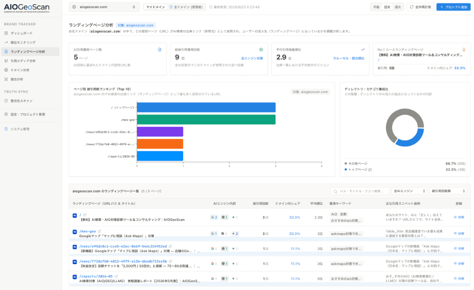Viewport: 474px width, 290px height.
Task: Click the 全件再計測 button
Action: coord(420,7)
